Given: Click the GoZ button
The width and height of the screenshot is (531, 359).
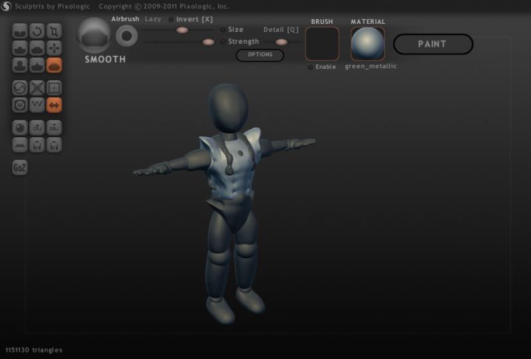Looking at the screenshot, I should (x=20, y=168).
